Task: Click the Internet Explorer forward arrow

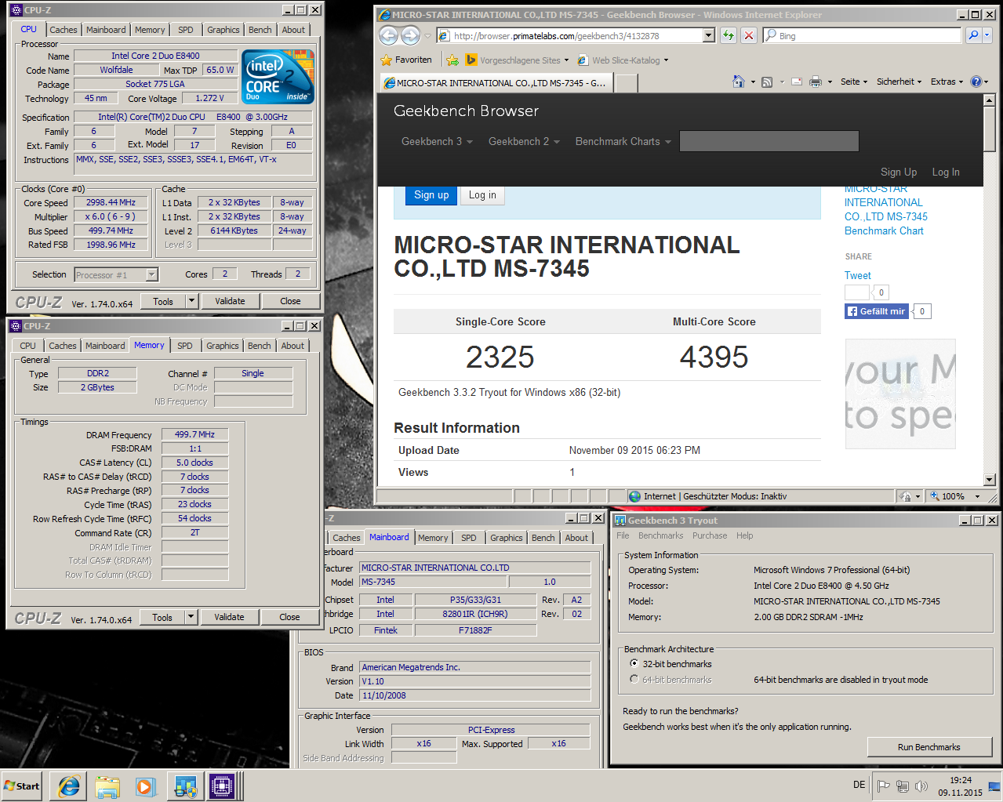Action: (410, 35)
